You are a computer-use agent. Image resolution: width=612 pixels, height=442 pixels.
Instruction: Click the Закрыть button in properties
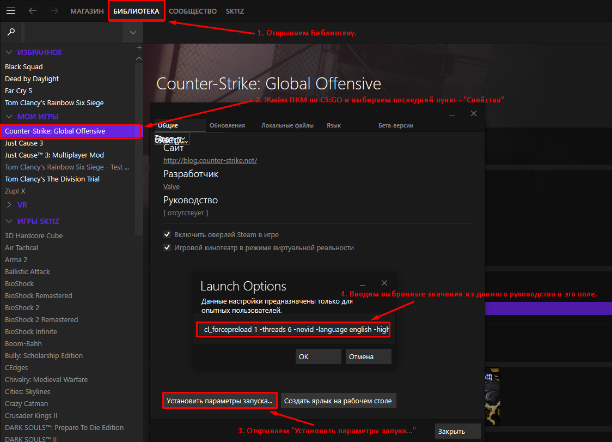tap(457, 432)
